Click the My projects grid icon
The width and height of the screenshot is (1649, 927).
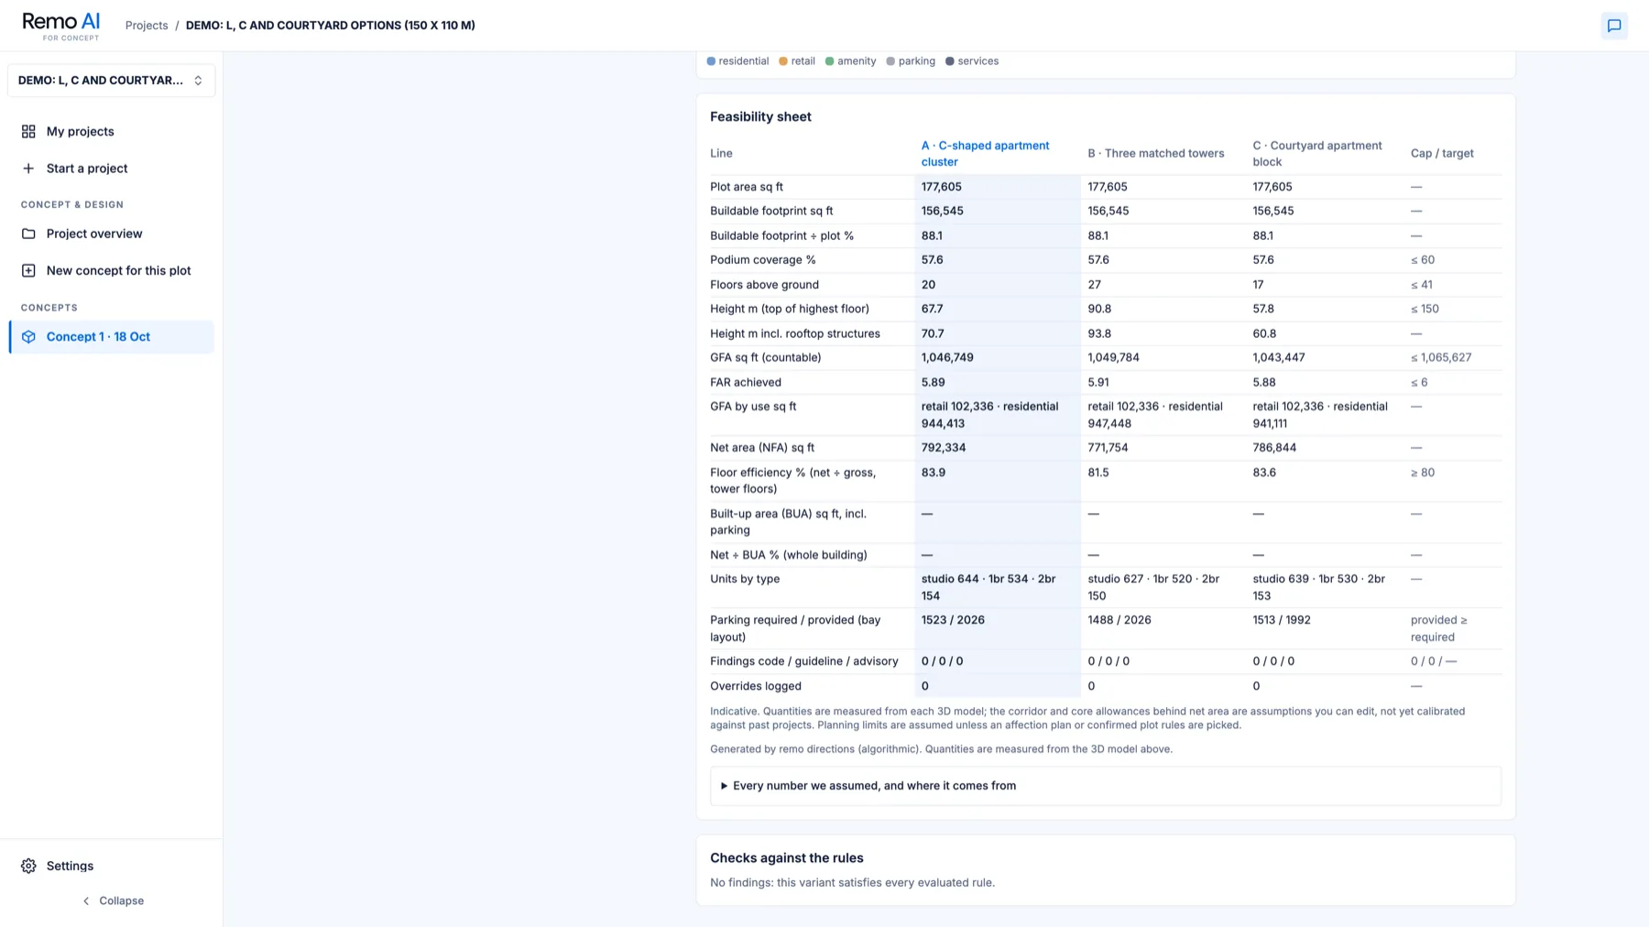click(28, 132)
